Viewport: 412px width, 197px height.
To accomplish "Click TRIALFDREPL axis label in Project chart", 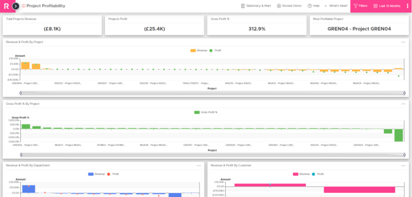I will [x=196, y=83].
